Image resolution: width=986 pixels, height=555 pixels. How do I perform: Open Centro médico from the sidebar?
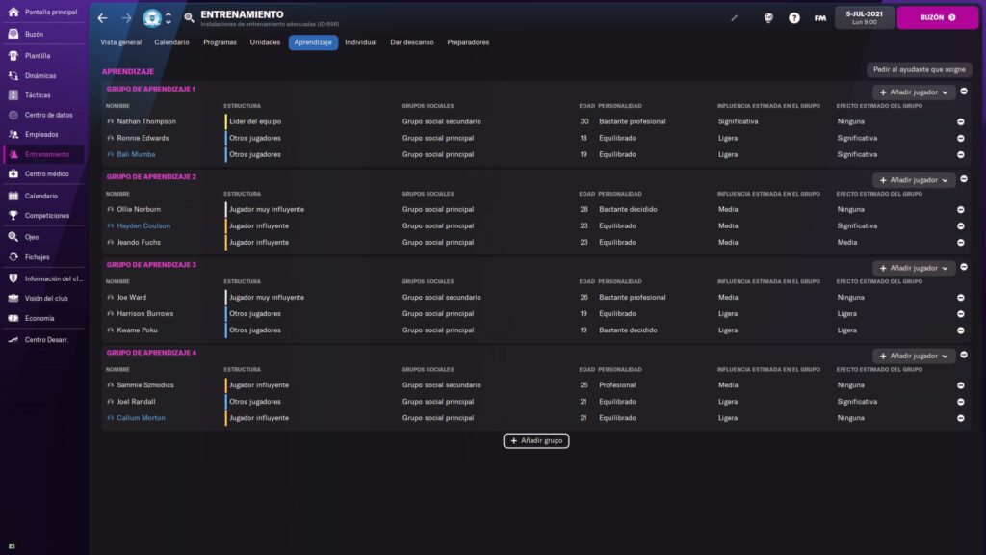point(46,174)
